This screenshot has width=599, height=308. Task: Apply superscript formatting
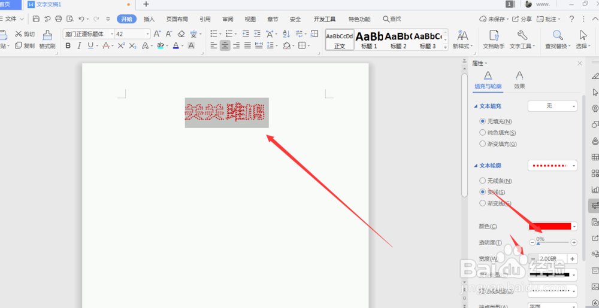(x=121, y=45)
